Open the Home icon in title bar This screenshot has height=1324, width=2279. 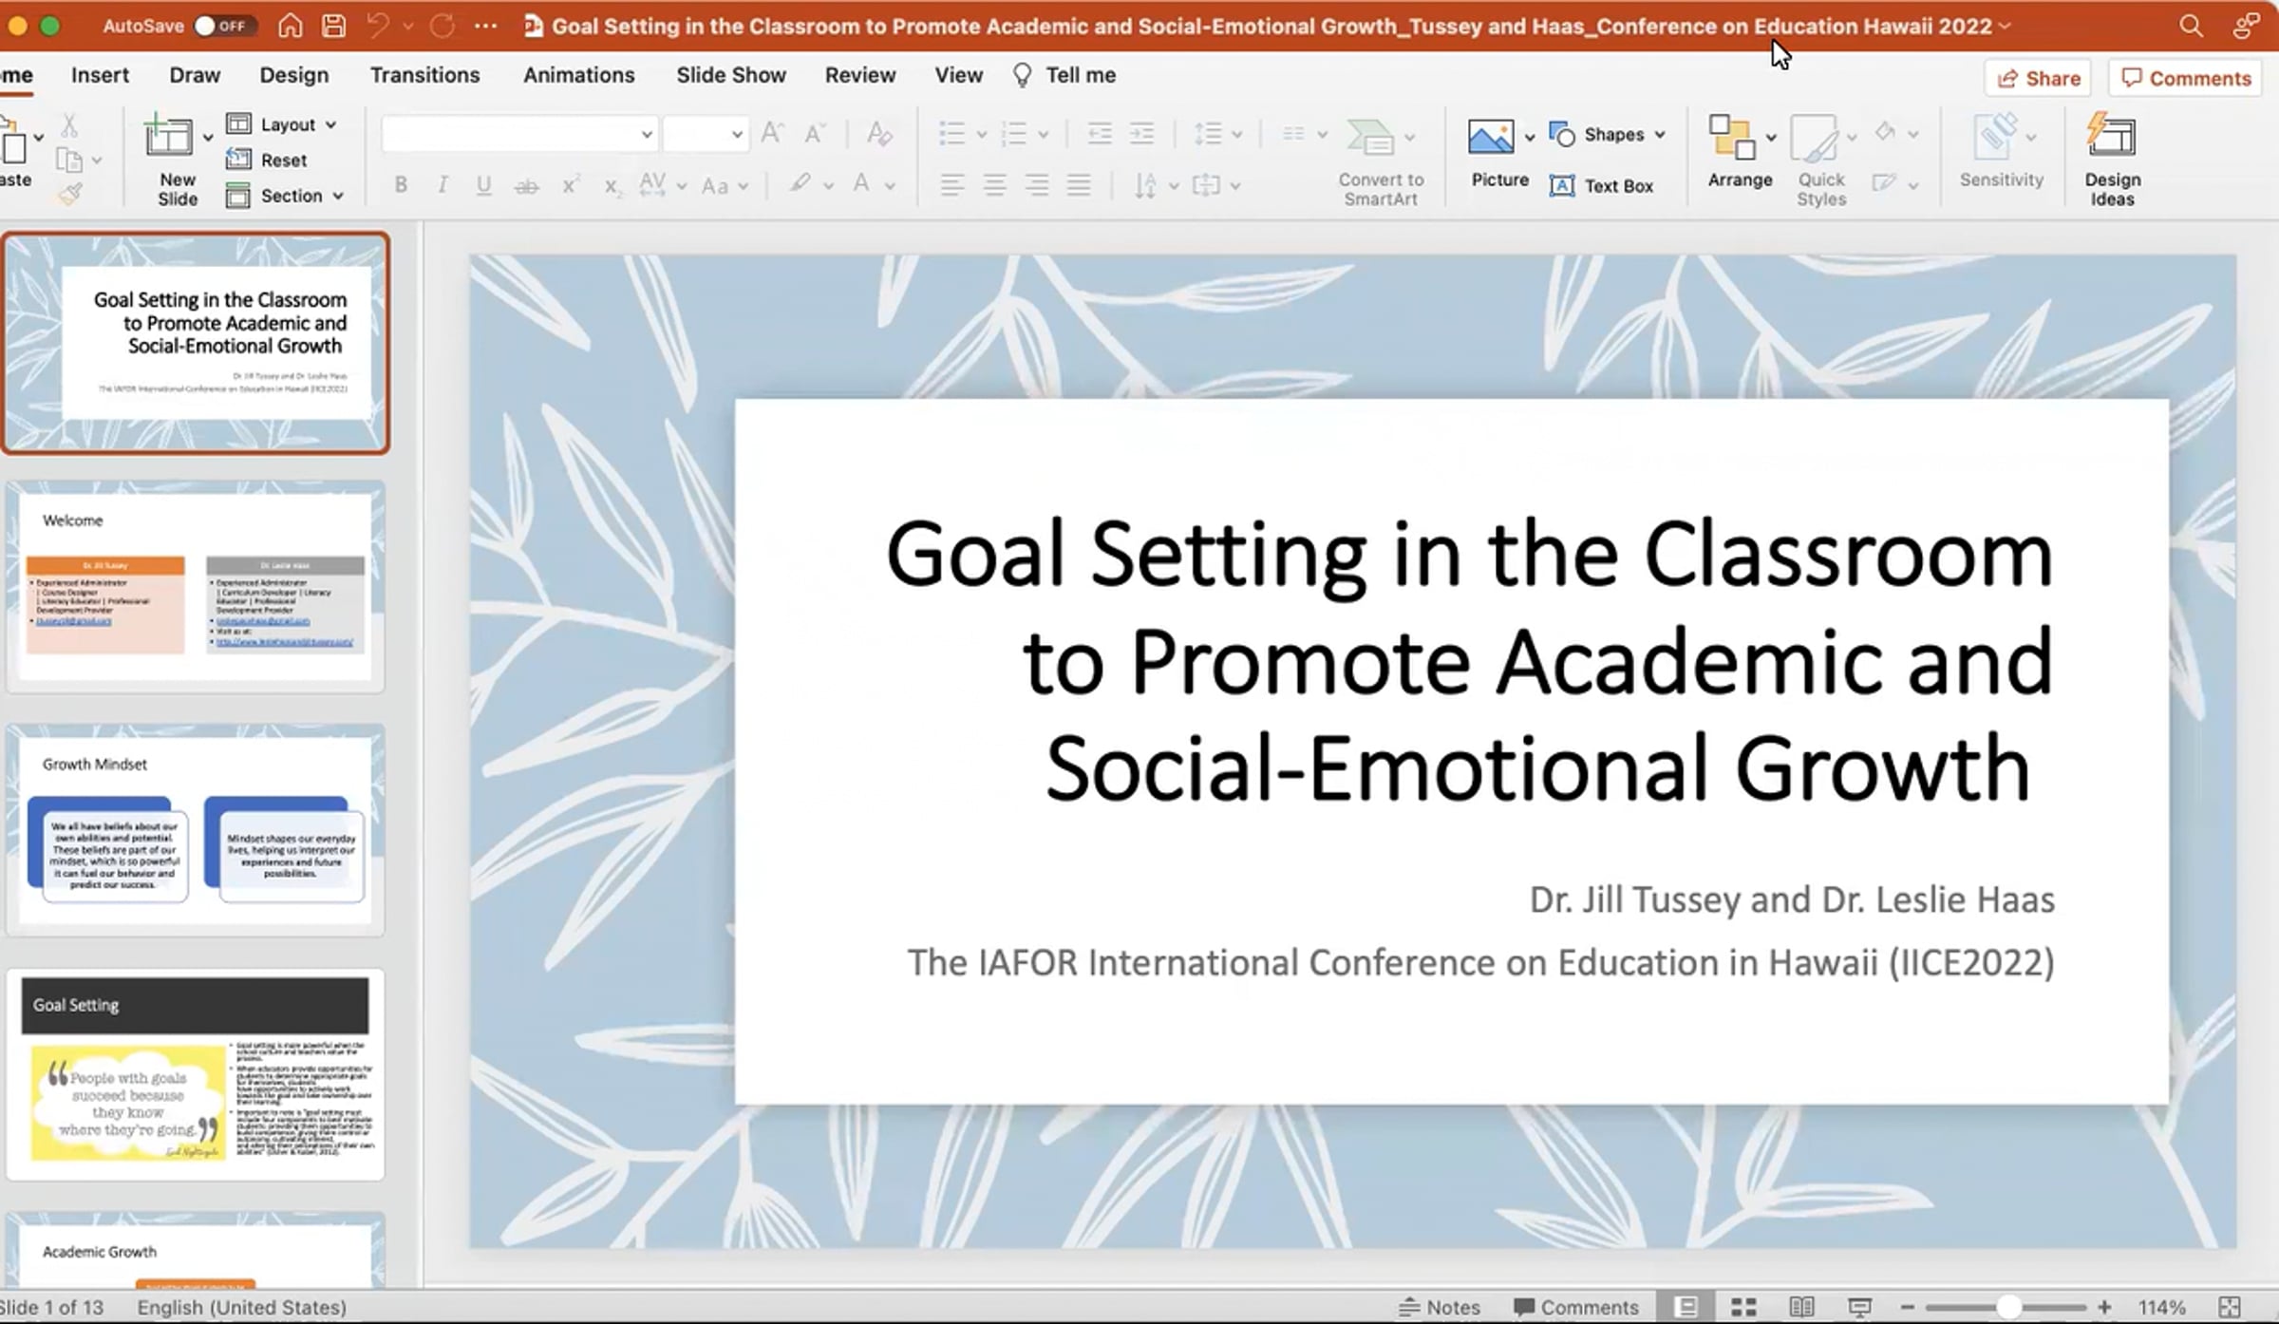[x=291, y=26]
